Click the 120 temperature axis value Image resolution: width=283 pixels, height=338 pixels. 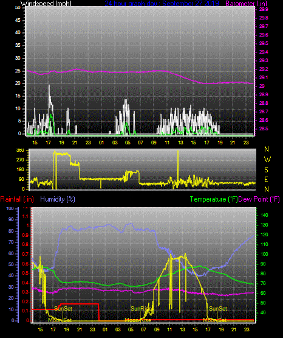[x=264, y=234]
